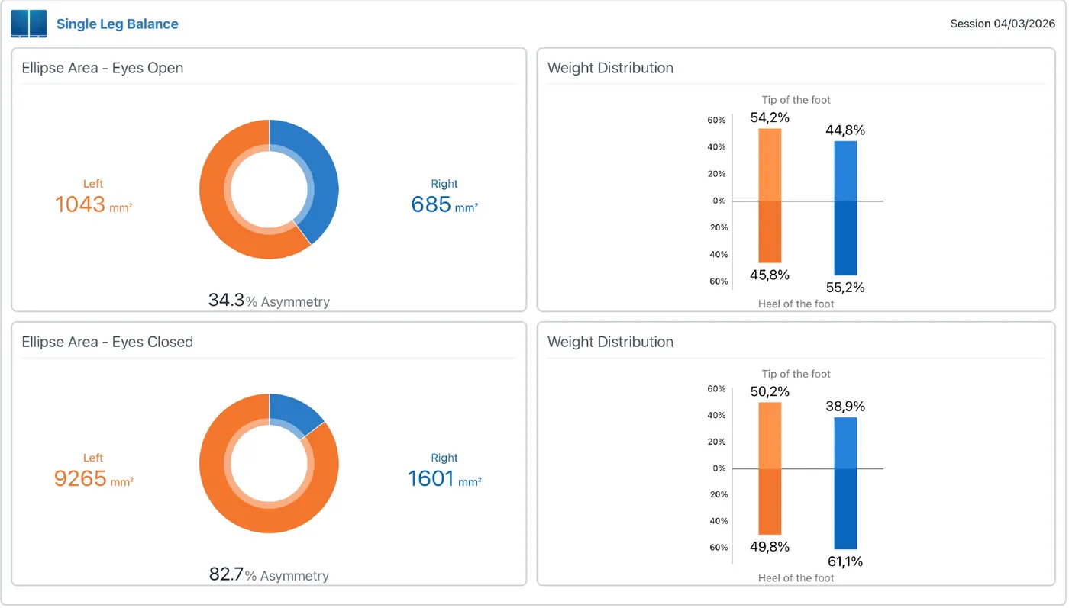The height and width of the screenshot is (608, 1069).
Task: Click the Ellipse Area - Eyes Closed heading
Action: (107, 342)
